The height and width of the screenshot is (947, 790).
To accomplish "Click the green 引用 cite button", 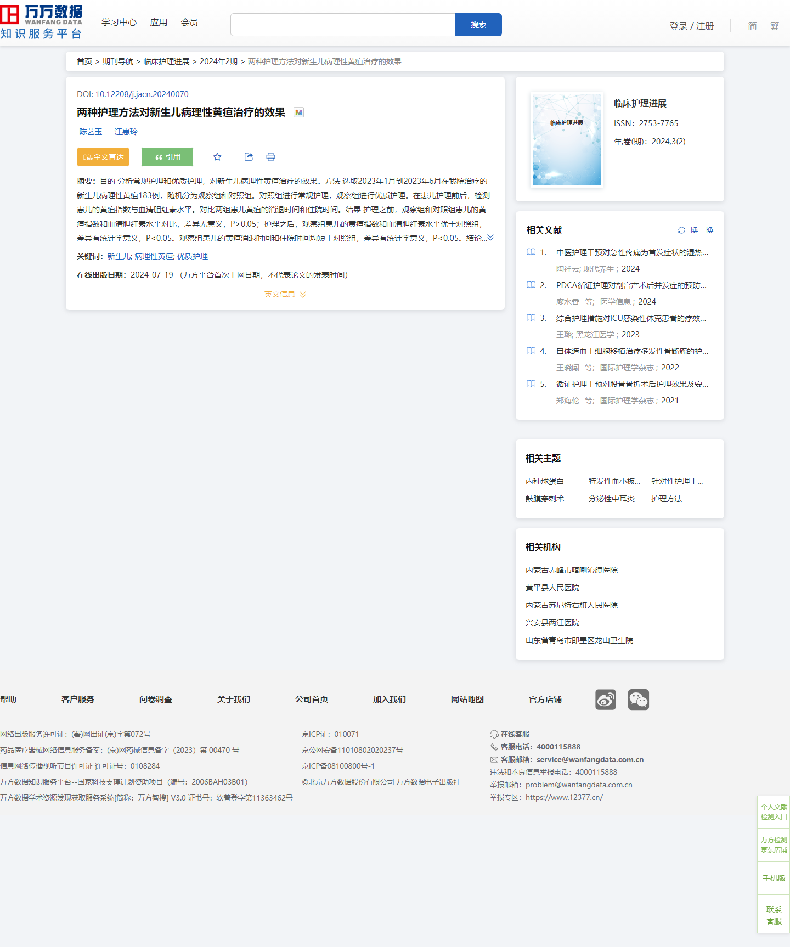I will coord(167,157).
